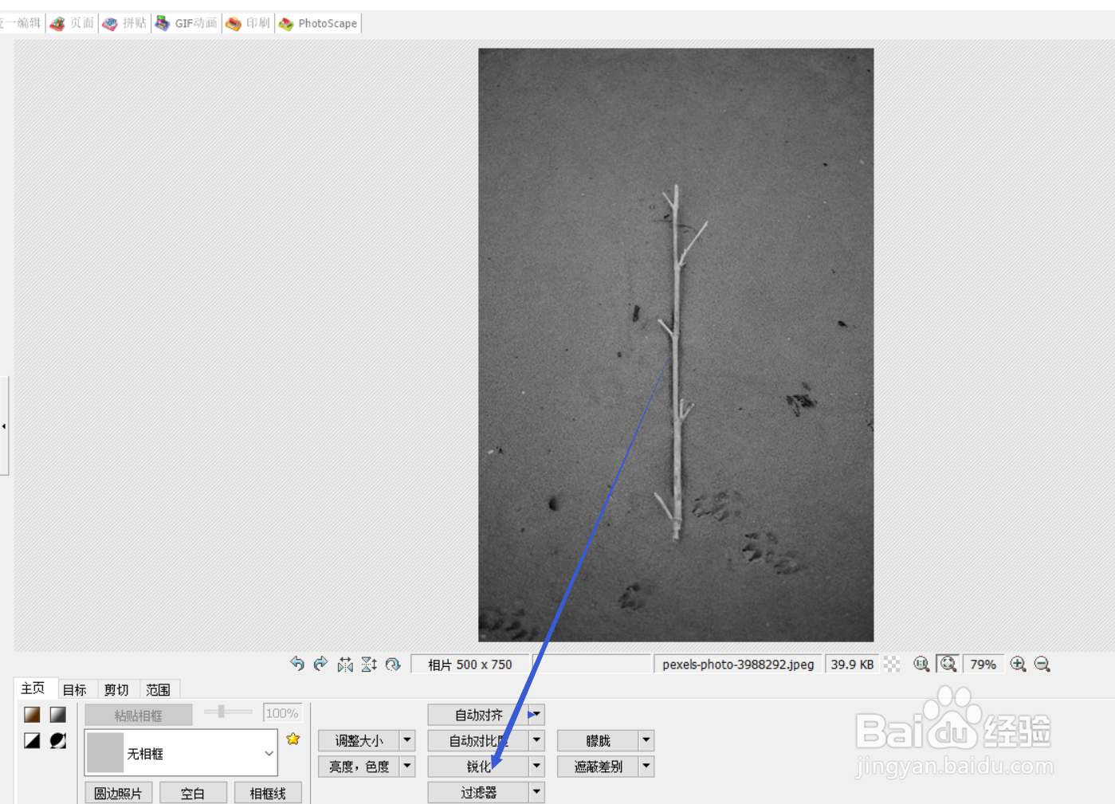Expand the 亮度，色度 dropdown arrow

pos(407,766)
